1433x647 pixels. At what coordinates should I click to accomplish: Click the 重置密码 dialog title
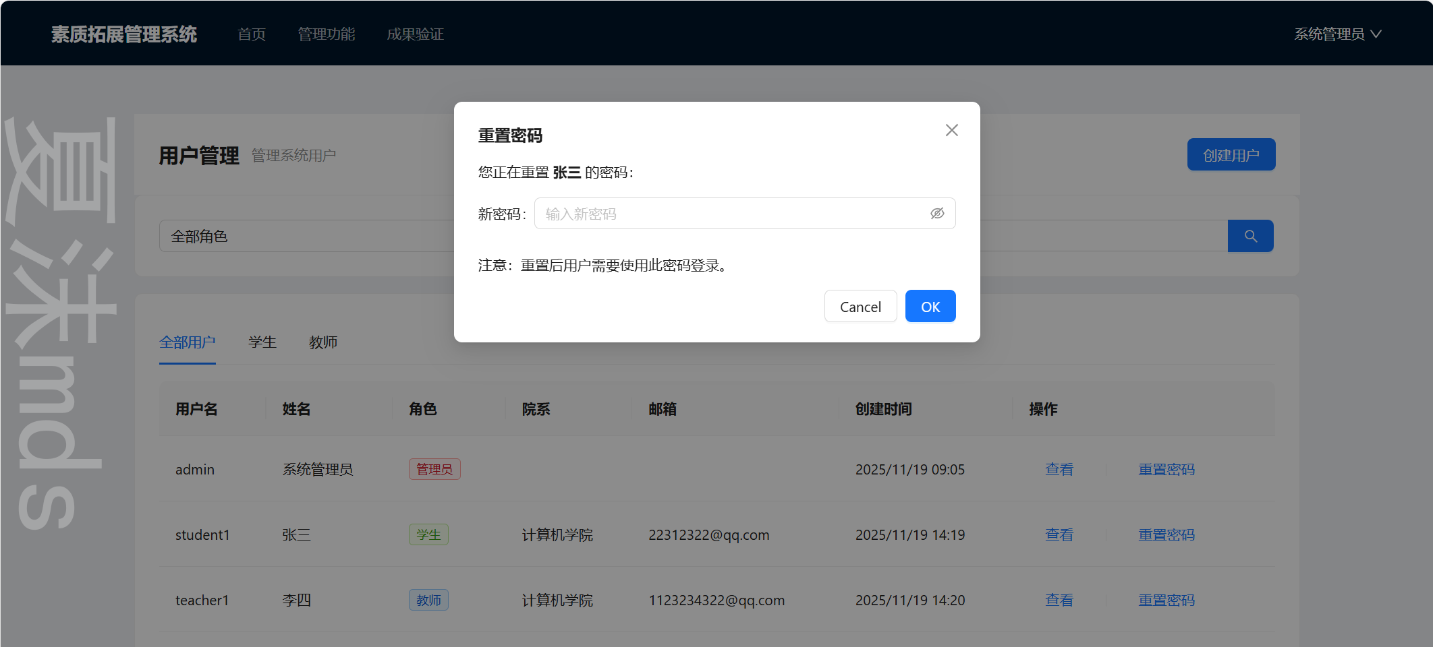[x=510, y=135]
